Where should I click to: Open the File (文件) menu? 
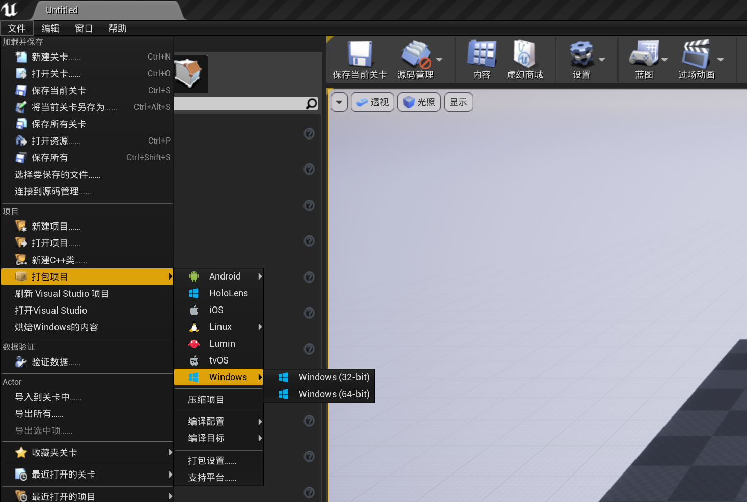pyautogui.click(x=17, y=29)
